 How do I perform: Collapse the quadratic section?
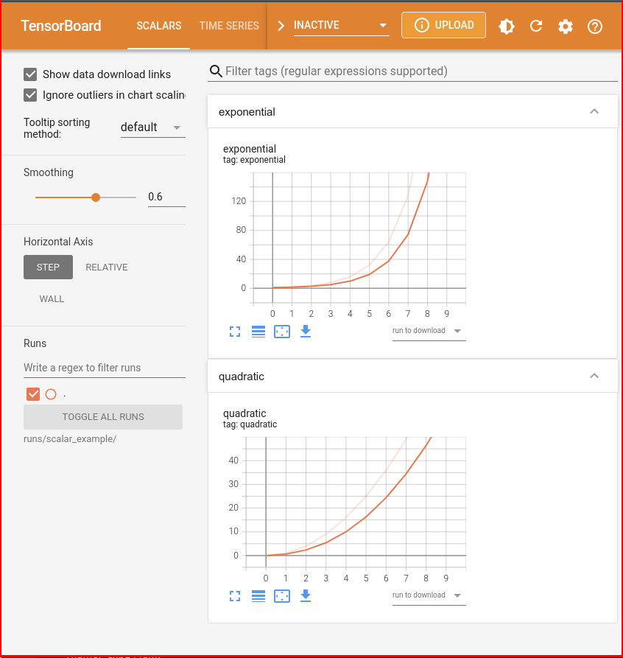point(594,376)
